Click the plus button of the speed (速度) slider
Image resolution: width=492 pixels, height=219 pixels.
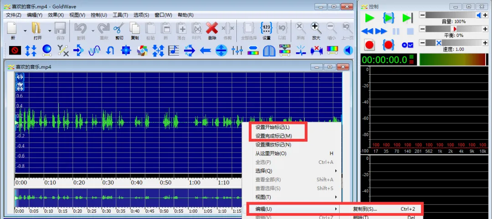tap(486, 43)
